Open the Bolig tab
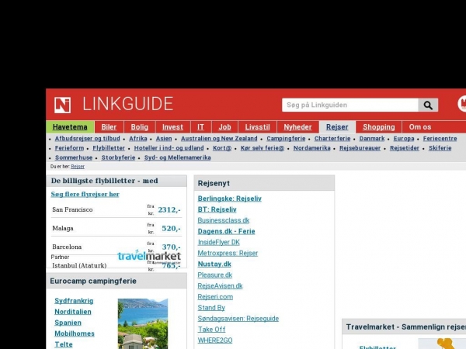 point(139,127)
